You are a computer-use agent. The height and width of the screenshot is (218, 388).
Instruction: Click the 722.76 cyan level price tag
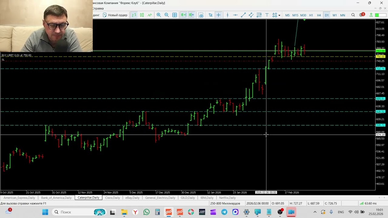[380, 69]
